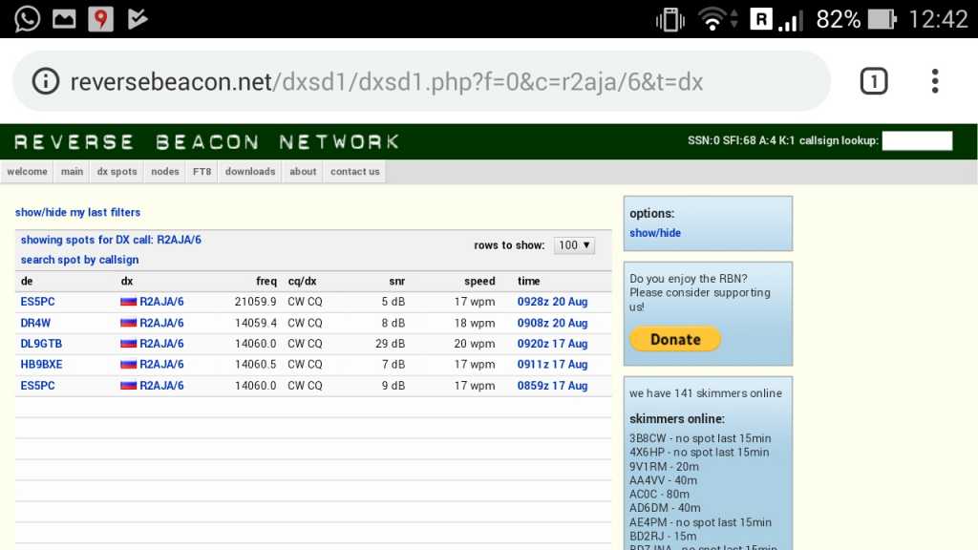Image resolution: width=978 pixels, height=550 pixels.
Task: Tap the checkmark task notification icon
Action: [x=138, y=19]
